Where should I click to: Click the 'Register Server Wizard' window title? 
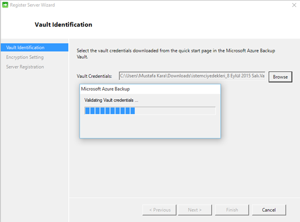click(x=32, y=5)
